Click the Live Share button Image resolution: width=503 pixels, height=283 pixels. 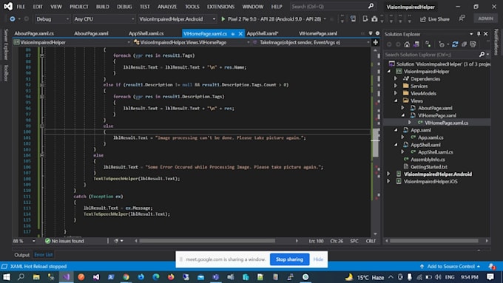tap(435, 19)
